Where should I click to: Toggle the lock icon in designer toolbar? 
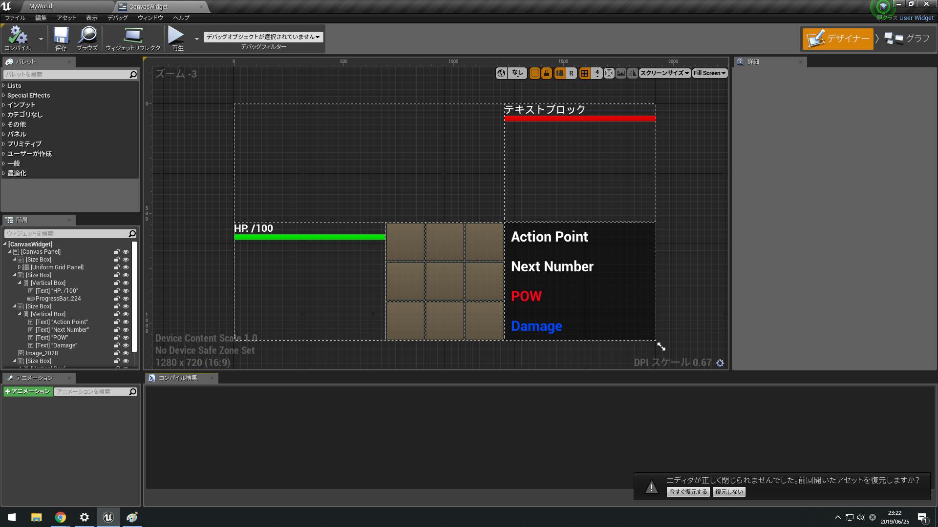click(547, 73)
